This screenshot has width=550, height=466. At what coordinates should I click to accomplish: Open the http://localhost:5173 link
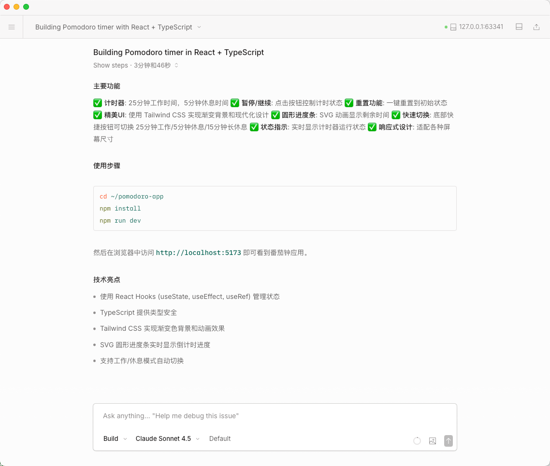coord(198,253)
